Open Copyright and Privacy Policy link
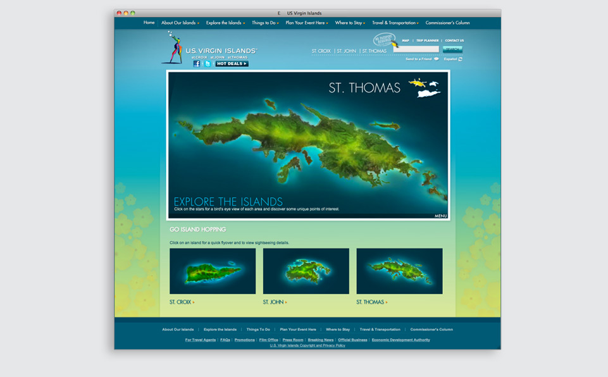The image size is (608, 377). 307,345
